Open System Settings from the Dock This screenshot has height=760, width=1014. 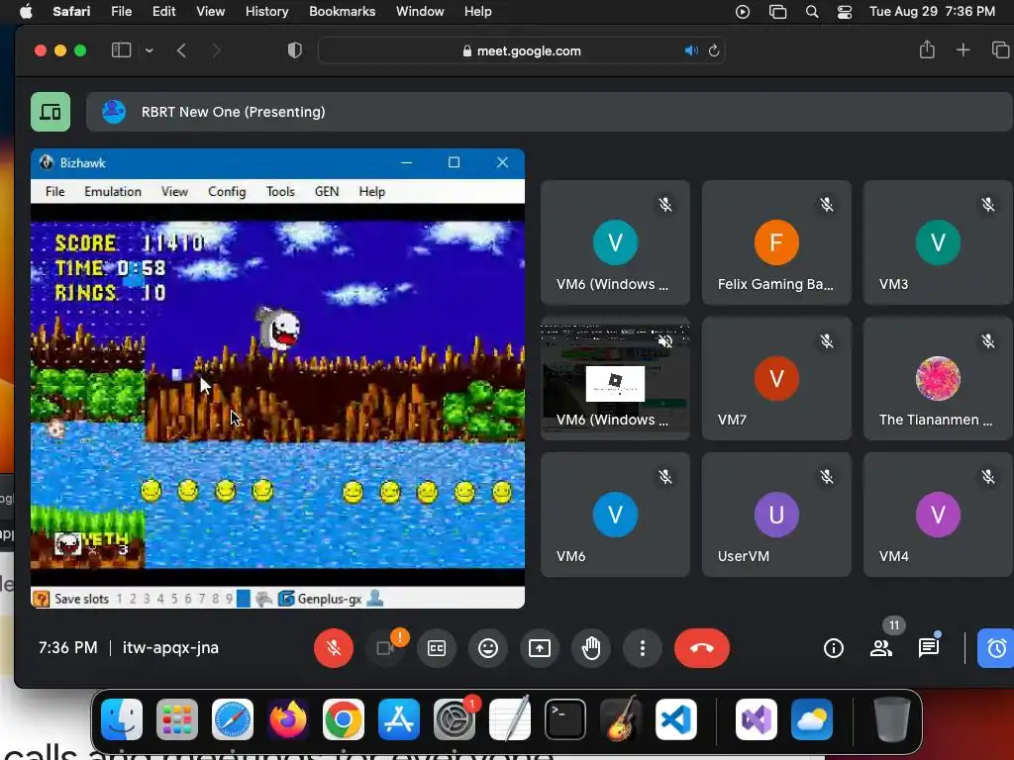point(455,719)
